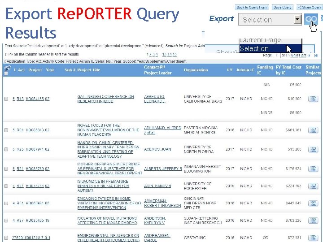This screenshot has height=242, width=323.
Task: Open PI Ammerman, Robert Thompson link
Action: (x=162, y=203)
